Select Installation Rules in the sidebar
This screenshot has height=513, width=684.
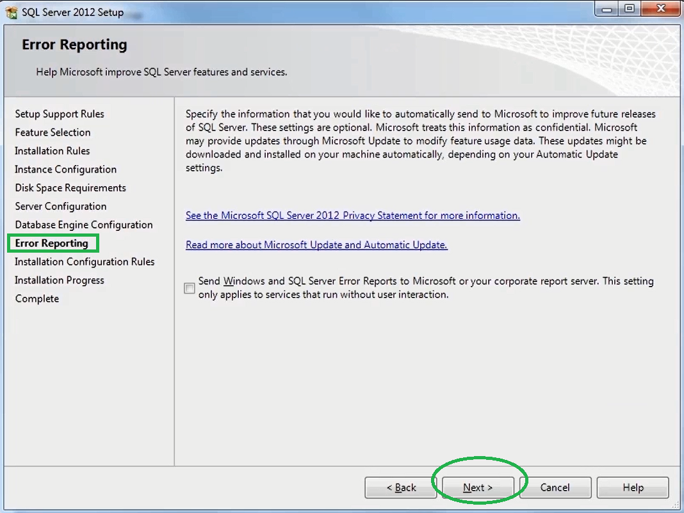tap(52, 151)
